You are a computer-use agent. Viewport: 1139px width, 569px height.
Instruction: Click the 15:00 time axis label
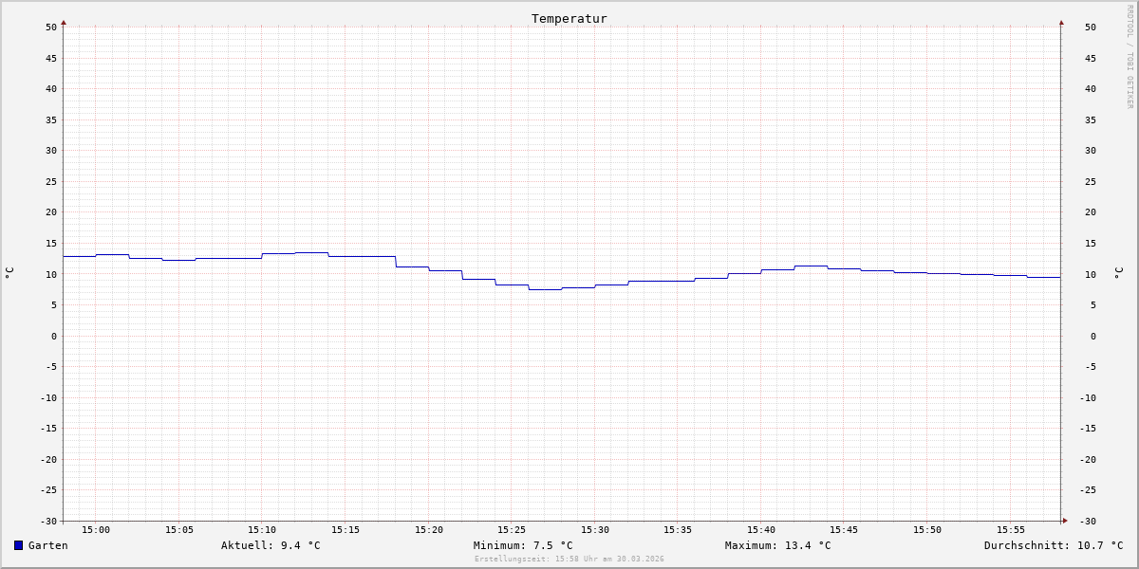click(96, 530)
